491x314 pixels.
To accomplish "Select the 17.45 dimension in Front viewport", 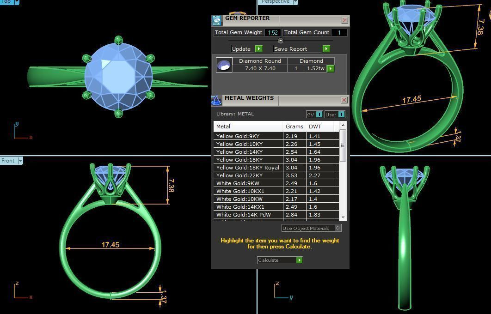I will coord(110,245).
